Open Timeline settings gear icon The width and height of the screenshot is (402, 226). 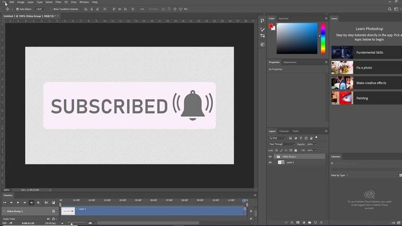point(38,202)
